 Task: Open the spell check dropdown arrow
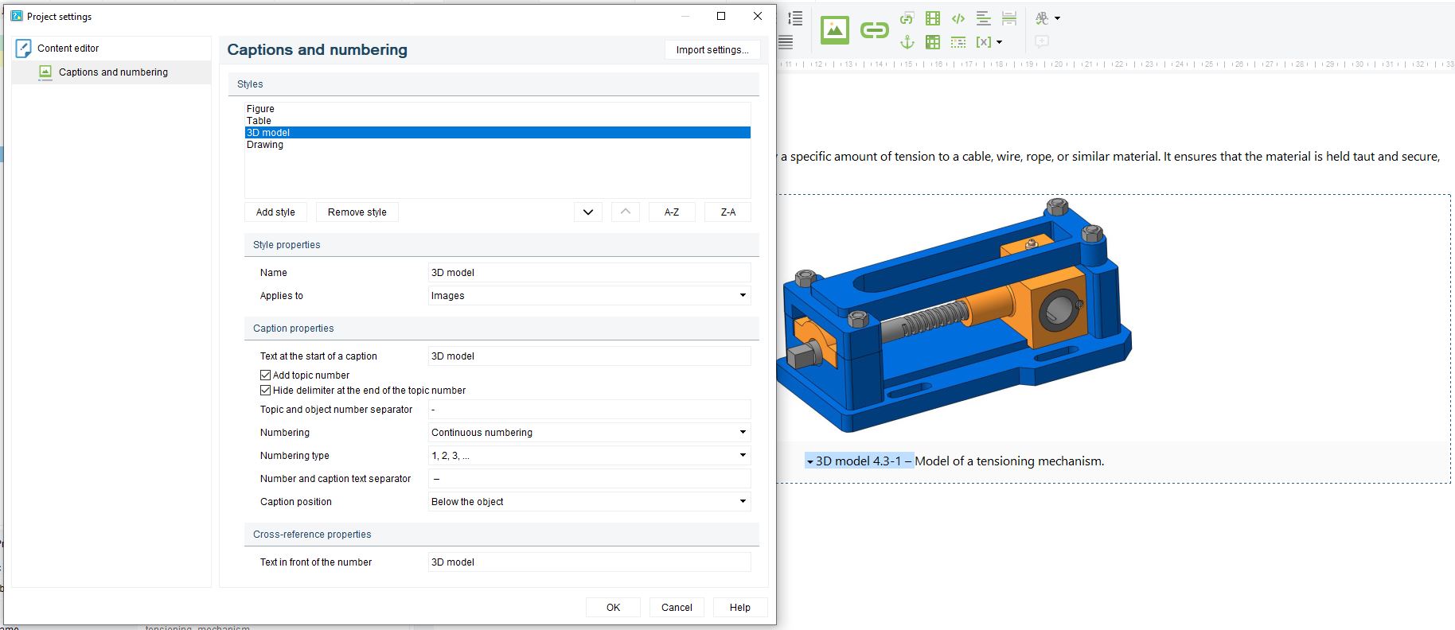pos(1057,17)
